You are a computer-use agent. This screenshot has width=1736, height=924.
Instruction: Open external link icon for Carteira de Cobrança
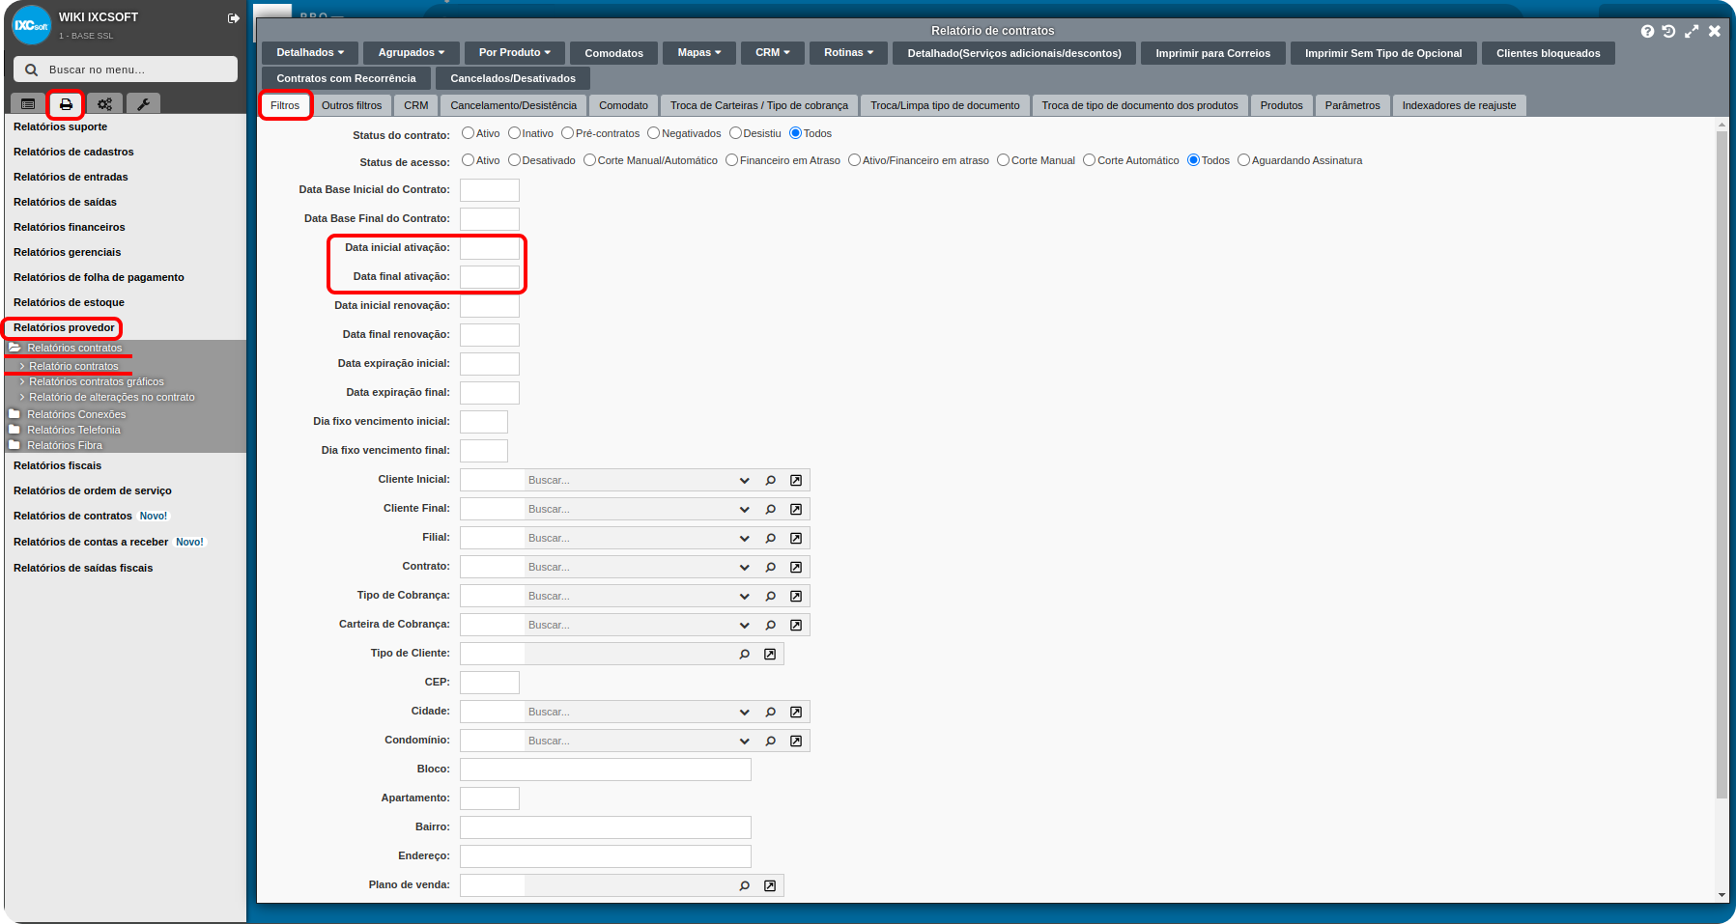(796, 625)
